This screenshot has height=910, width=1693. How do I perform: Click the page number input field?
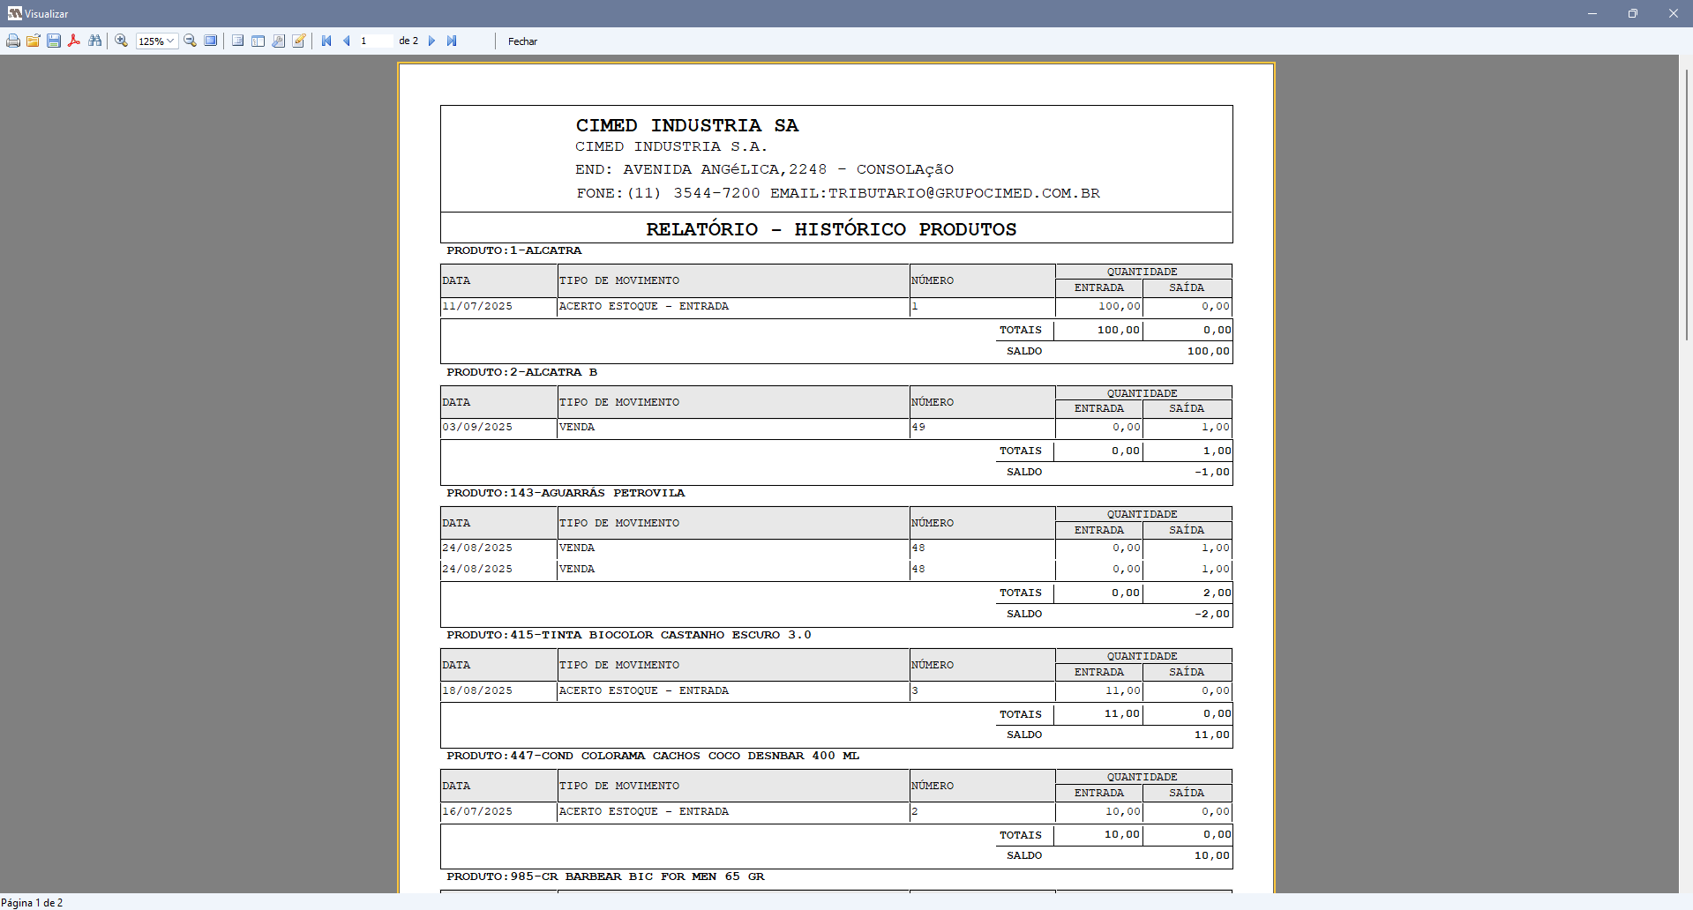click(376, 41)
